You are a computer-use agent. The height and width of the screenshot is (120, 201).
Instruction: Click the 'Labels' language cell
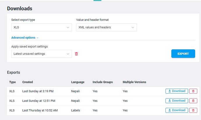(x=75, y=110)
